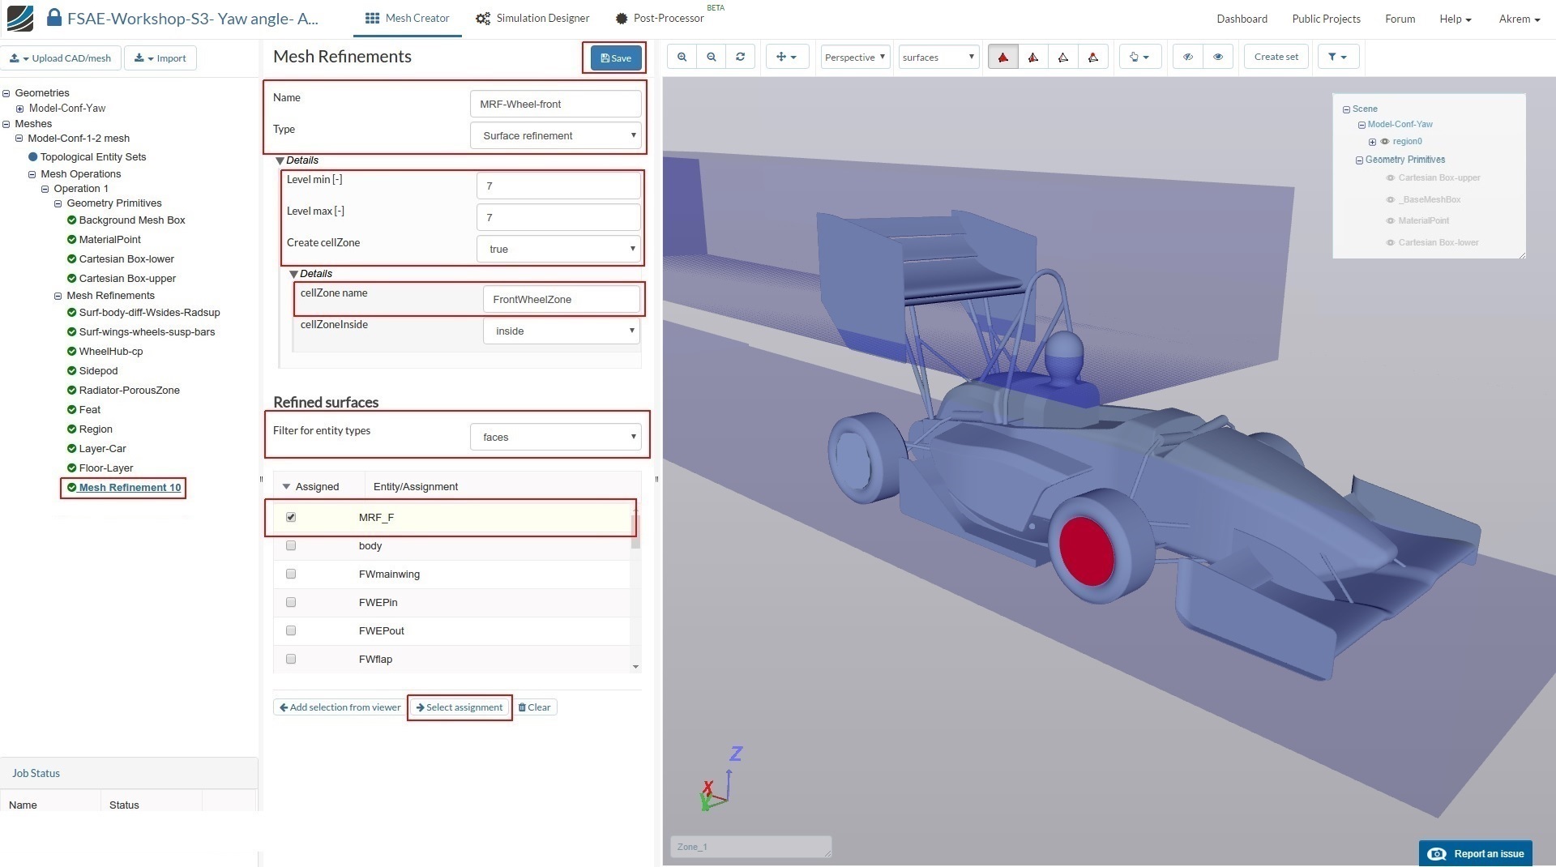Image resolution: width=1556 pixels, height=867 pixels.
Task: Click the entity list scrollbar down arrow
Action: [x=635, y=666]
